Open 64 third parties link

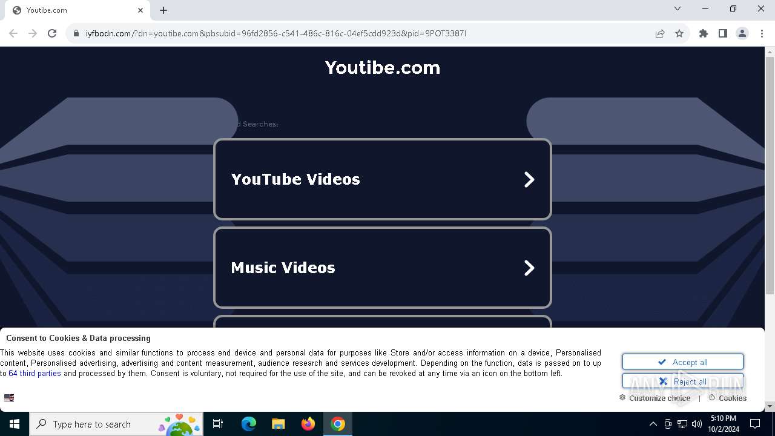pos(35,374)
